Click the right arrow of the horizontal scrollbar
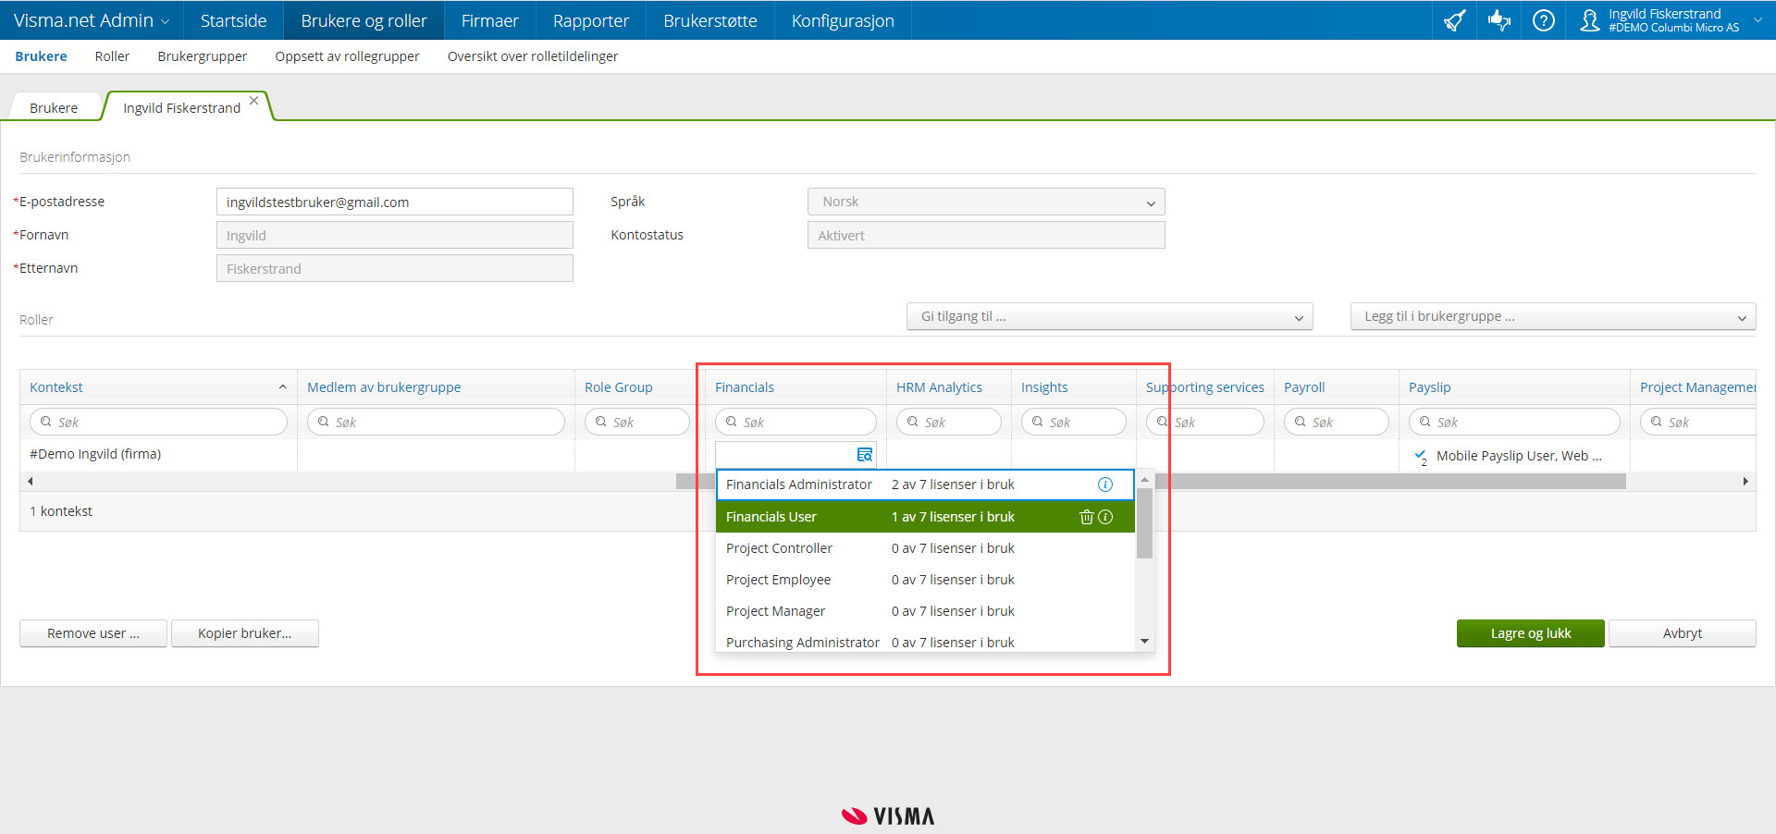This screenshot has width=1776, height=834. tap(1745, 481)
